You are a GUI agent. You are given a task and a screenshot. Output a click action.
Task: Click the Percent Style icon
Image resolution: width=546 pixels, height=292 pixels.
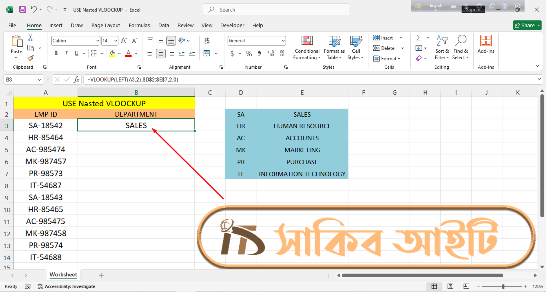pyautogui.click(x=249, y=54)
